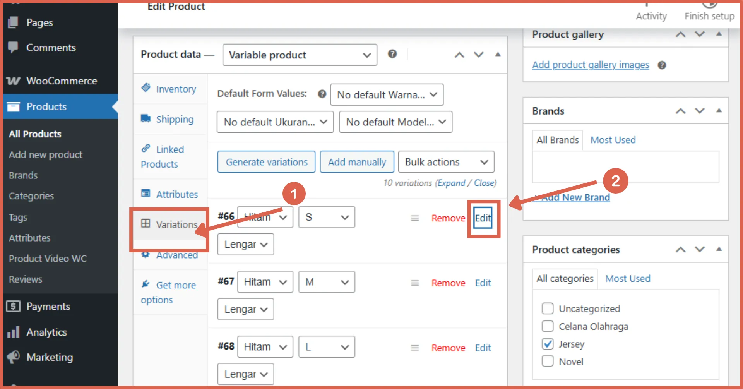
Task: Enable the Celana Olahraga category
Action: [x=548, y=326]
